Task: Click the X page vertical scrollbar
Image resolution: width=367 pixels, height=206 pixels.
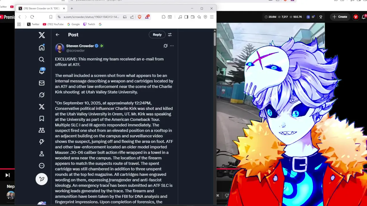Action: pos(214,39)
